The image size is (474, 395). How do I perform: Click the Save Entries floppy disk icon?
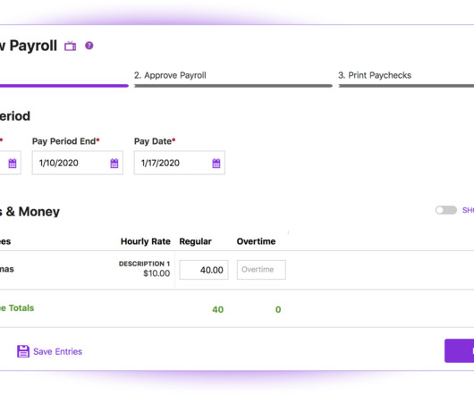point(23,351)
